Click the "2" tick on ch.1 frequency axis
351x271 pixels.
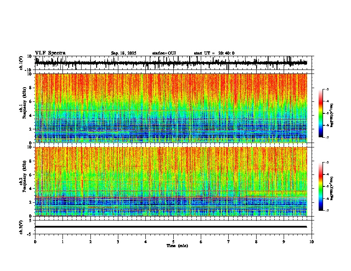point(31,129)
